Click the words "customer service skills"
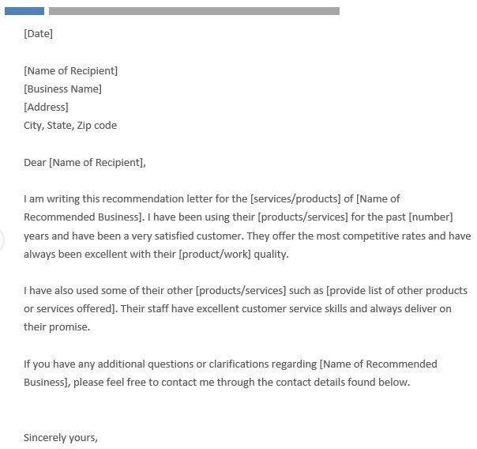Viewport: 477px width, 449px height. (x=252, y=309)
